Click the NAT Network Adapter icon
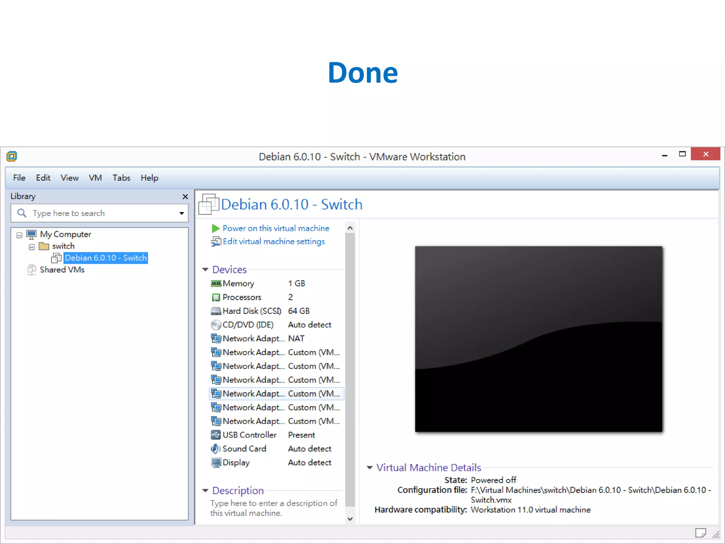The width and height of the screenshot is (725, 544). pyautogui.click(x=216, y=339)
